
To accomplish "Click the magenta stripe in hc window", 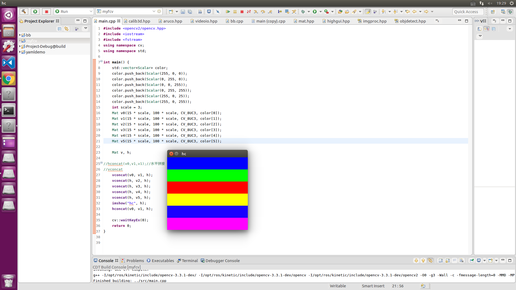I will coord(207,224).
